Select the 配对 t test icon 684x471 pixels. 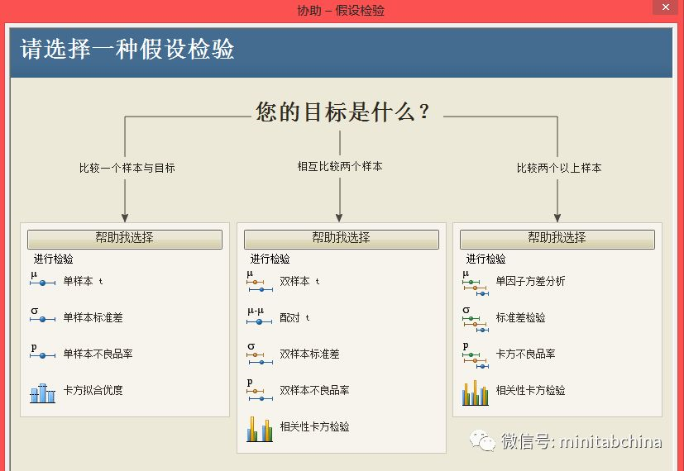pos(259,317)
